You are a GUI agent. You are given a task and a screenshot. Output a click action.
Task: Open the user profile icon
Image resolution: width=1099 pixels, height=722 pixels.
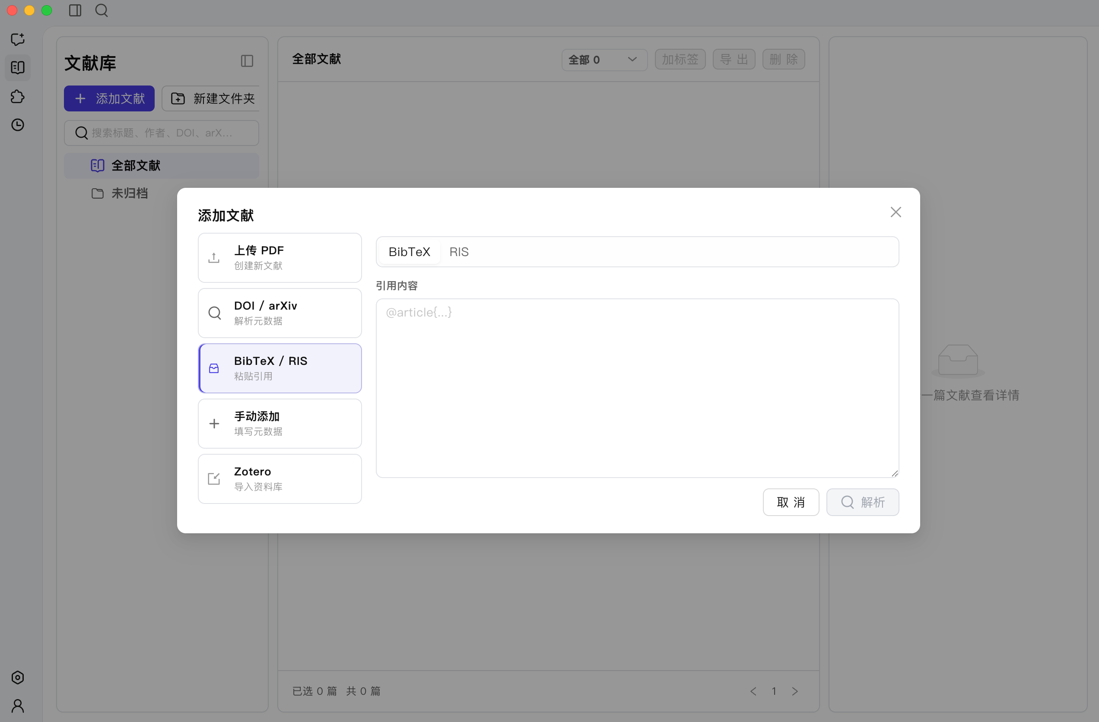pyautogui.click(x=18, y=706)
